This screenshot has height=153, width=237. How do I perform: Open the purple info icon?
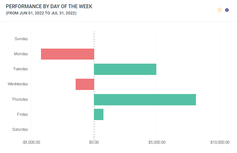(x=227, y=10)
